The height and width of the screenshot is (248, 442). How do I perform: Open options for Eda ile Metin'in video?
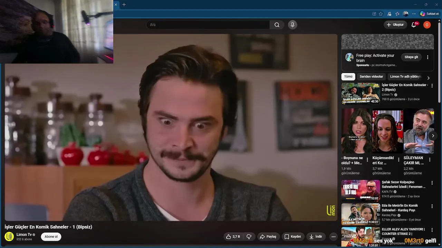tap(432, 206)
